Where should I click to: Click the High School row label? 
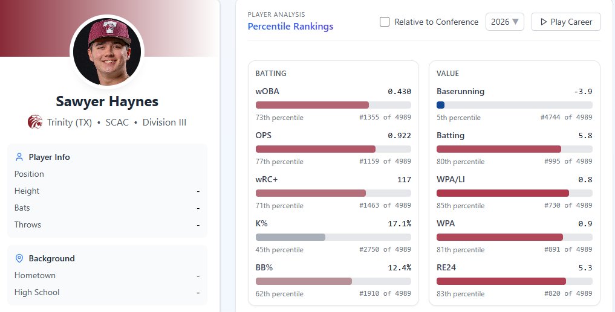pos(37,293)
